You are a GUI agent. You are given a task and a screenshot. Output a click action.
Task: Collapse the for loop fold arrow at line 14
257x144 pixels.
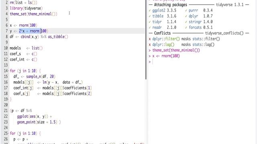[x=8, y=71]
